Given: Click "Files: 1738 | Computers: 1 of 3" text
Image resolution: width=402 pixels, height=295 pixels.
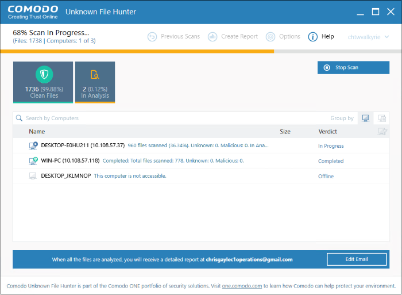Looking at the screenshot, I should click(54, 41).
